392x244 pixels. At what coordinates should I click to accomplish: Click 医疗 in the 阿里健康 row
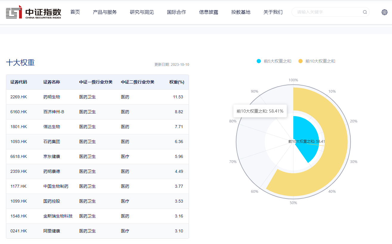tap(125, 231)
